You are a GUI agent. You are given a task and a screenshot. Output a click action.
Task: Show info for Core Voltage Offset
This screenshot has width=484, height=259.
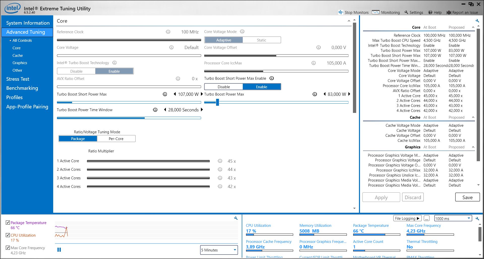click(319, 47)
